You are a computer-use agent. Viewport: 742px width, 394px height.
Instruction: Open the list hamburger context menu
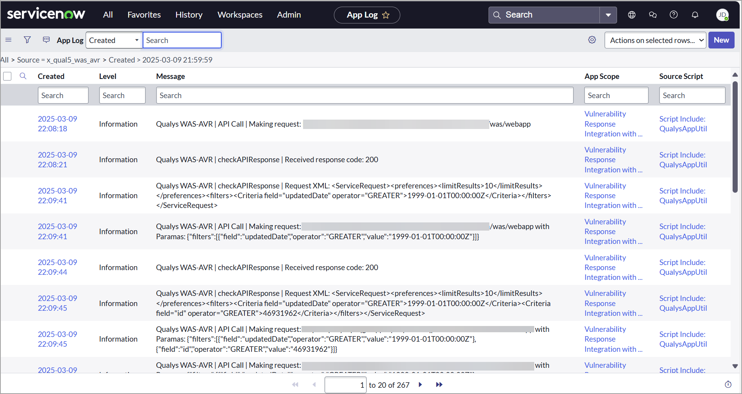pyautogui.click(x=8, y=40)
